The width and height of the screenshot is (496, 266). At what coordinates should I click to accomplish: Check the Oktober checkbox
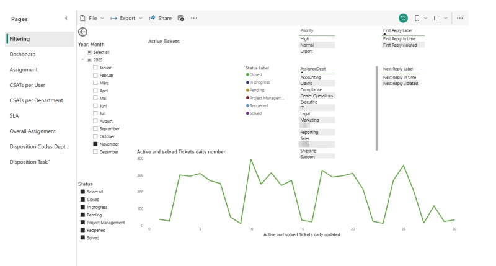tap(95, 136)
